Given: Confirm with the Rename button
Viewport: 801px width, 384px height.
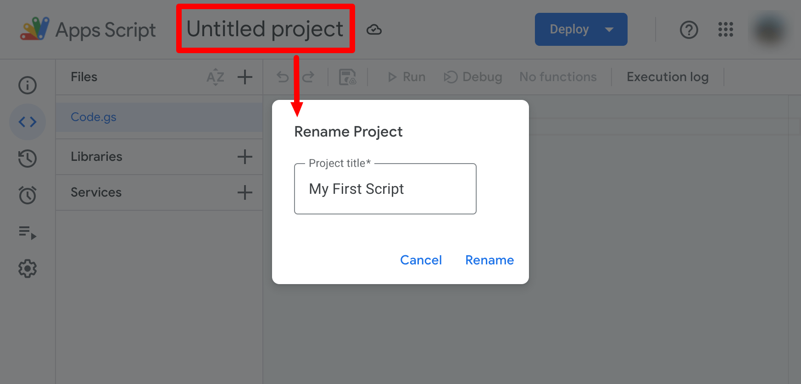Looking at the screenshot, I should point(489,260).
